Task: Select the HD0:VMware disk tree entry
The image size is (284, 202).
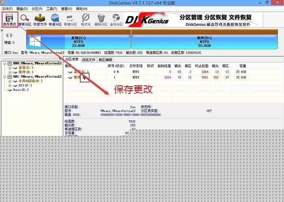Action: tap(37, 63)
